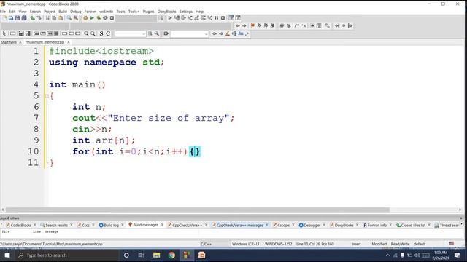467x262 pixels.
Task: Open Find using the magnifier icon
Action: [69, 18]
